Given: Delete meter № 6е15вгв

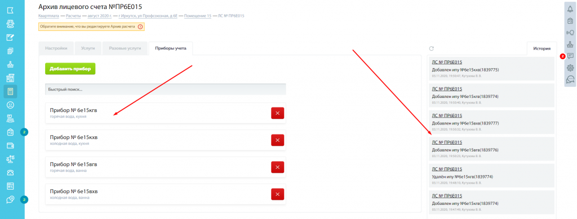Looking at the screenshot, I should click(277, 167).
